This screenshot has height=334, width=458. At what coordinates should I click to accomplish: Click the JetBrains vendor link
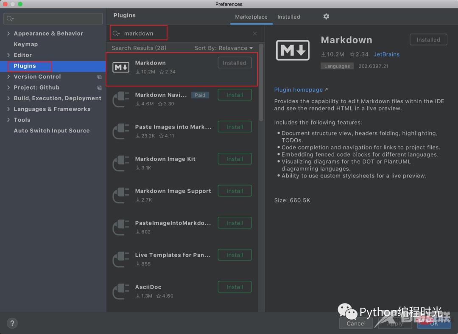tap(386, 54)
